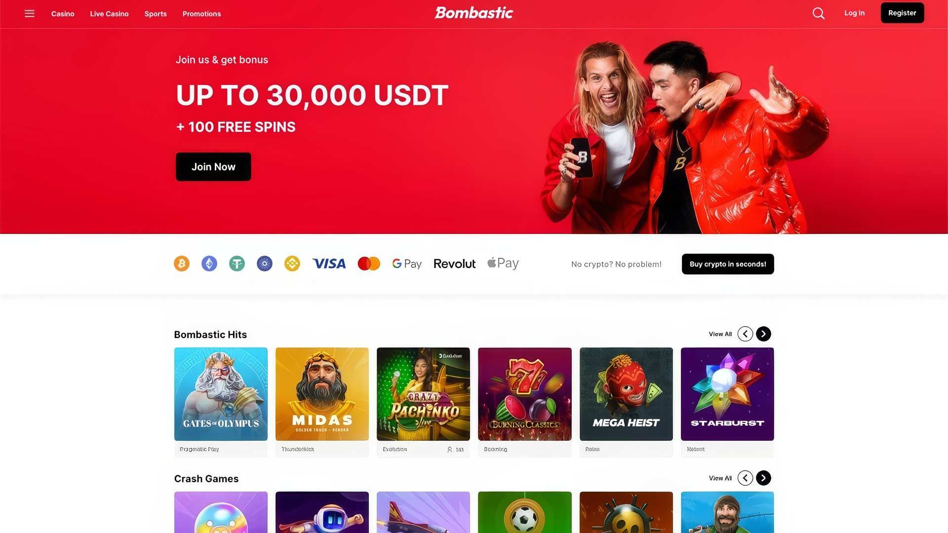This screenshot has width=948, height=533.
Task: Show next Bombastic Hits games
Action: click(763, 334)
